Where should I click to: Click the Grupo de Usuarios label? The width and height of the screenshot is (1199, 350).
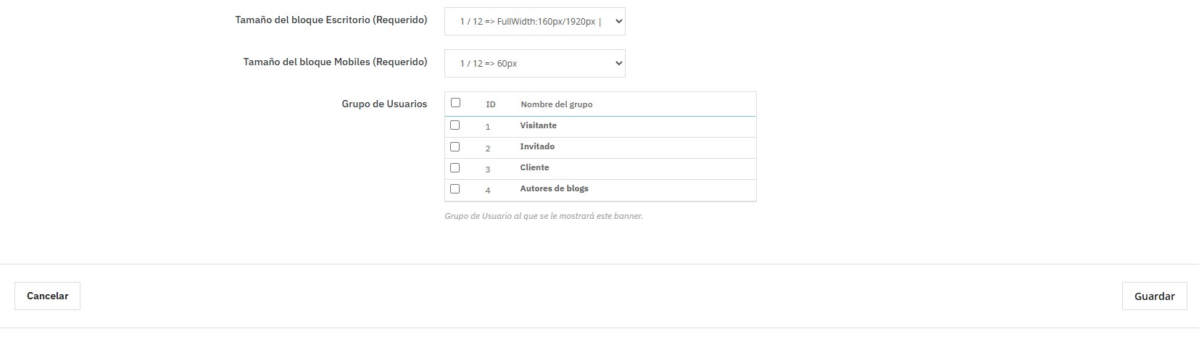(x=384, y=104)
